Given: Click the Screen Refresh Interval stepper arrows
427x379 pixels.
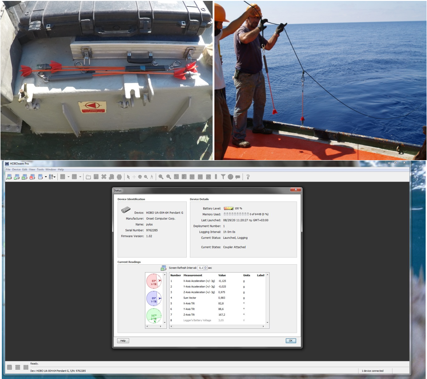Looking at the screenshot, I should [x=205, y=268].
